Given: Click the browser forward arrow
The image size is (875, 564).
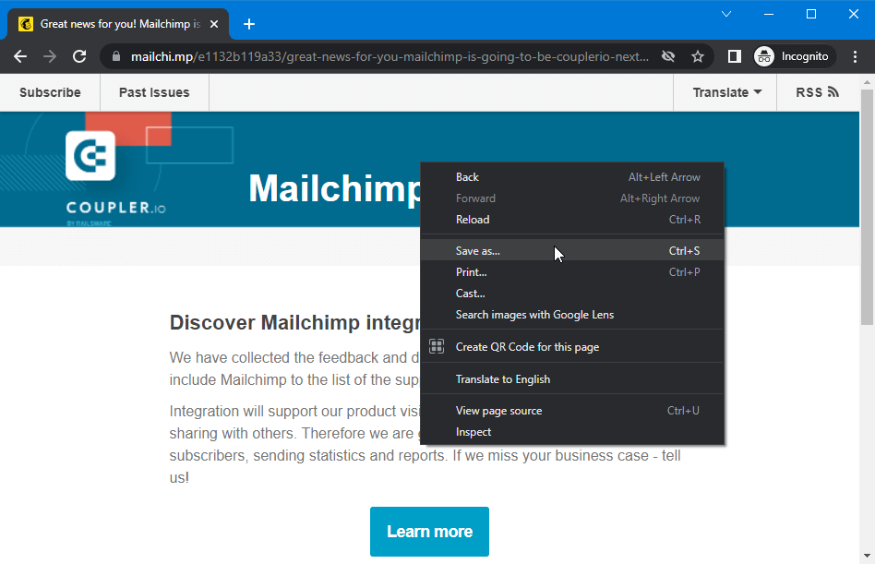Looking at the screenshot, I should pos(50,56).
